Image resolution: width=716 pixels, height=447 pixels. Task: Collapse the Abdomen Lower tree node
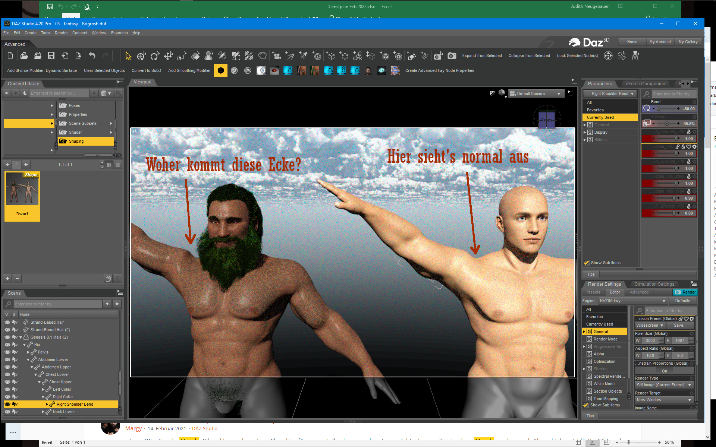pyautogui.click(x=28, y=359)
